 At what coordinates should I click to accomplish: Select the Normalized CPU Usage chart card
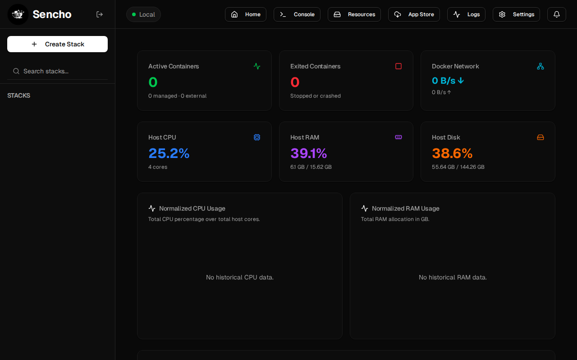pos(240,266)
